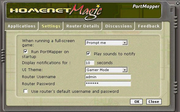The width and height of the screenshot is (180, 112).
Task: Click the "UI Theme:" label
Action: (32, 70)
